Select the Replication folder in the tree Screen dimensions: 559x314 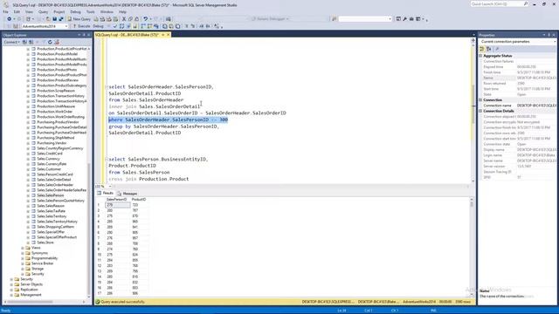click(x=29, y=290)
